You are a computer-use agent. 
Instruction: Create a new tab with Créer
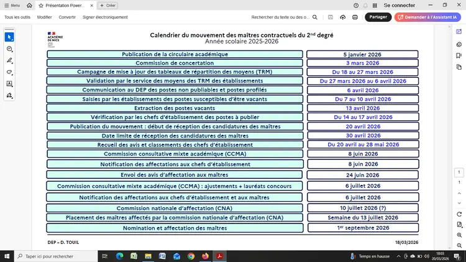[x=107, y=6]
